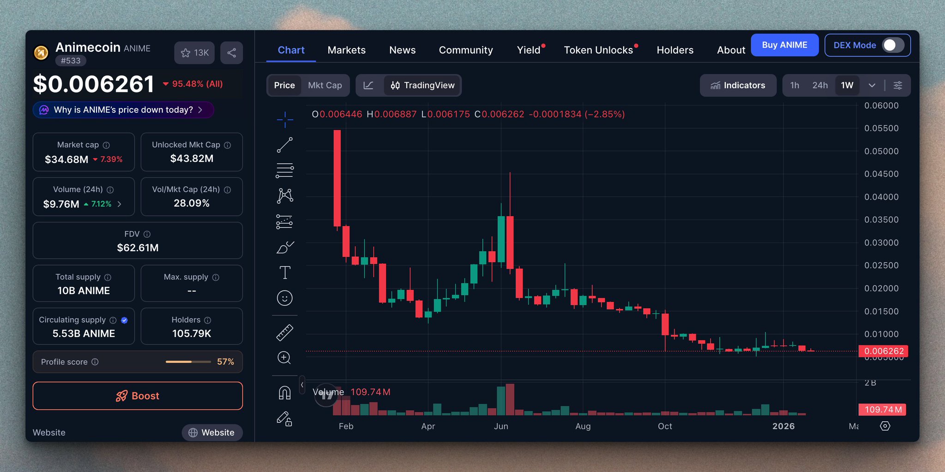Viewport: 945px width, 472px height.
Task: Open the forecasting and measurement tools
Action: pyautogui.click(x=285, y=222)
